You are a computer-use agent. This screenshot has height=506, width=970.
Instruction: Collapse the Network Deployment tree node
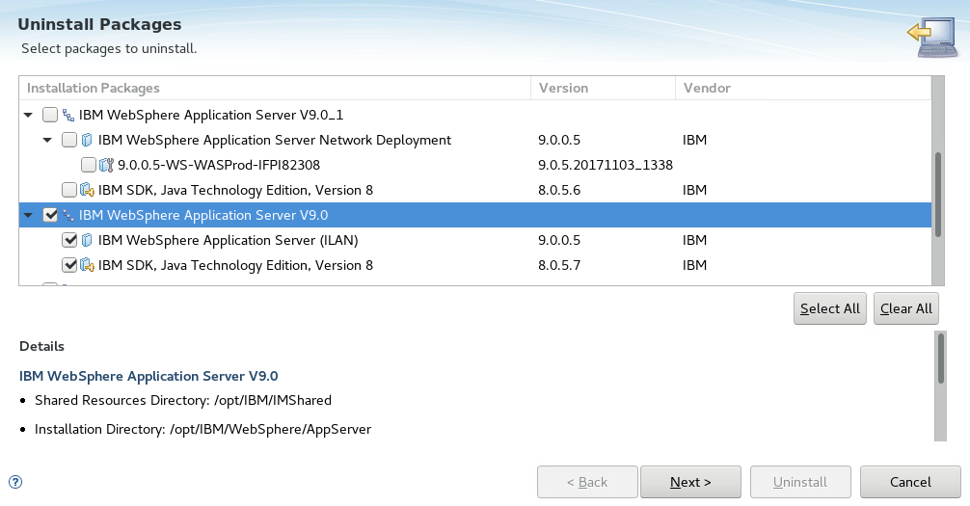47,141
